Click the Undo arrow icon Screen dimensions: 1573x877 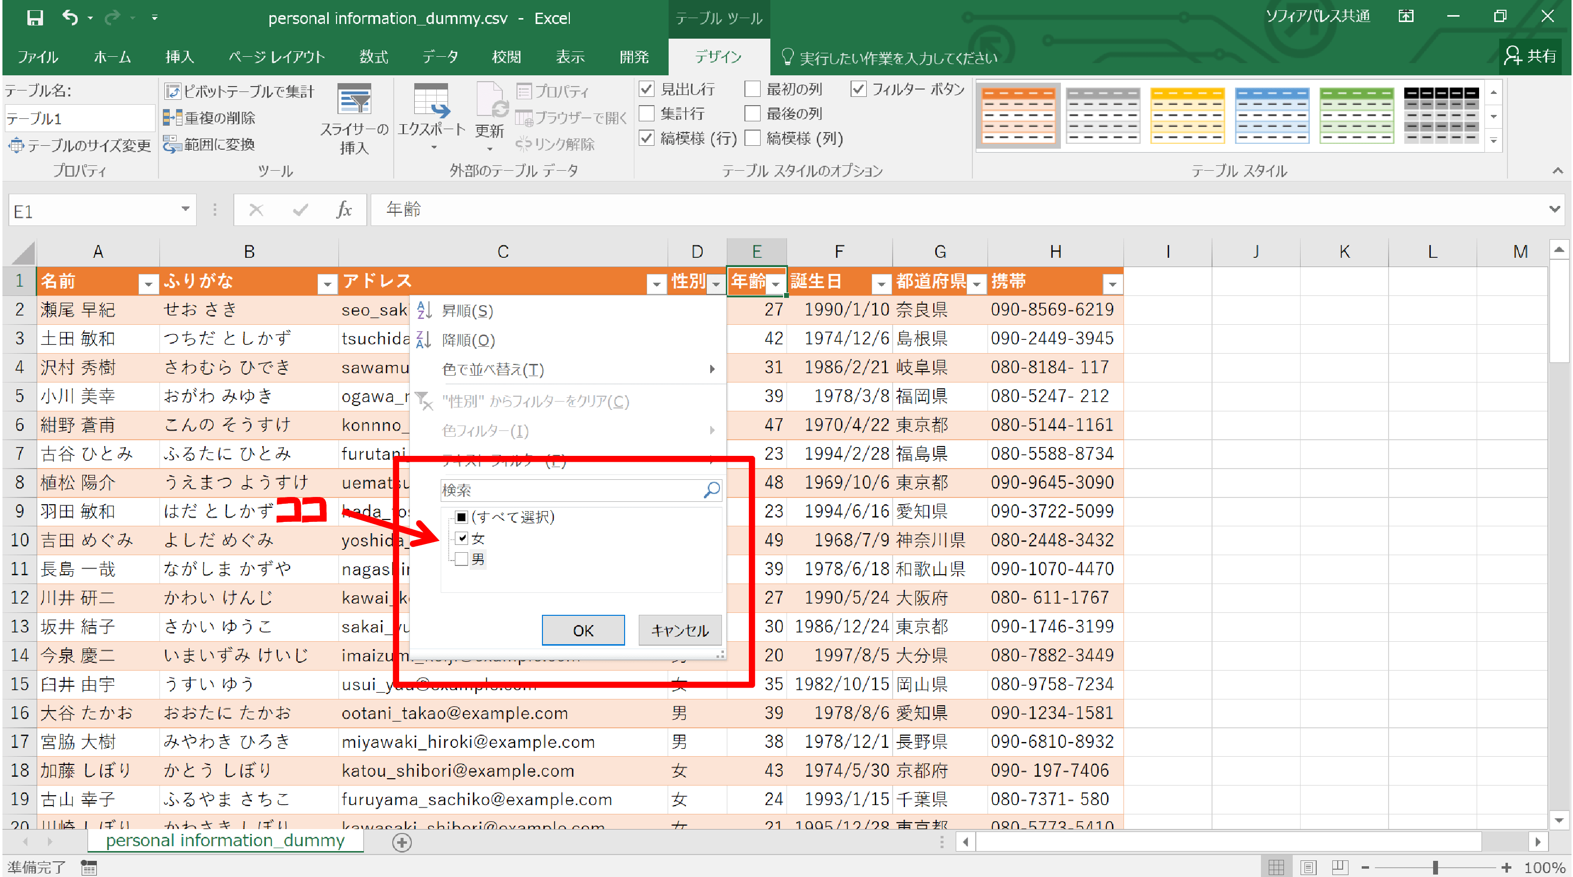[69, 18]
